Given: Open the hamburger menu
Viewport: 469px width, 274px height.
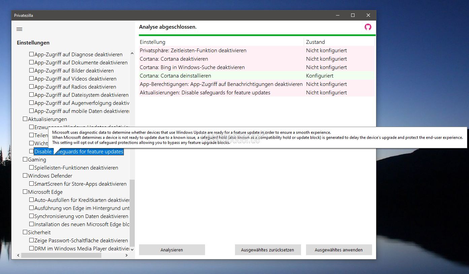Looking at the screenshot, I should 19,29.
